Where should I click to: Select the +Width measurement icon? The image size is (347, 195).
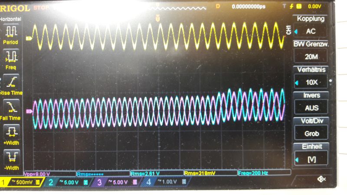(12, 132)
